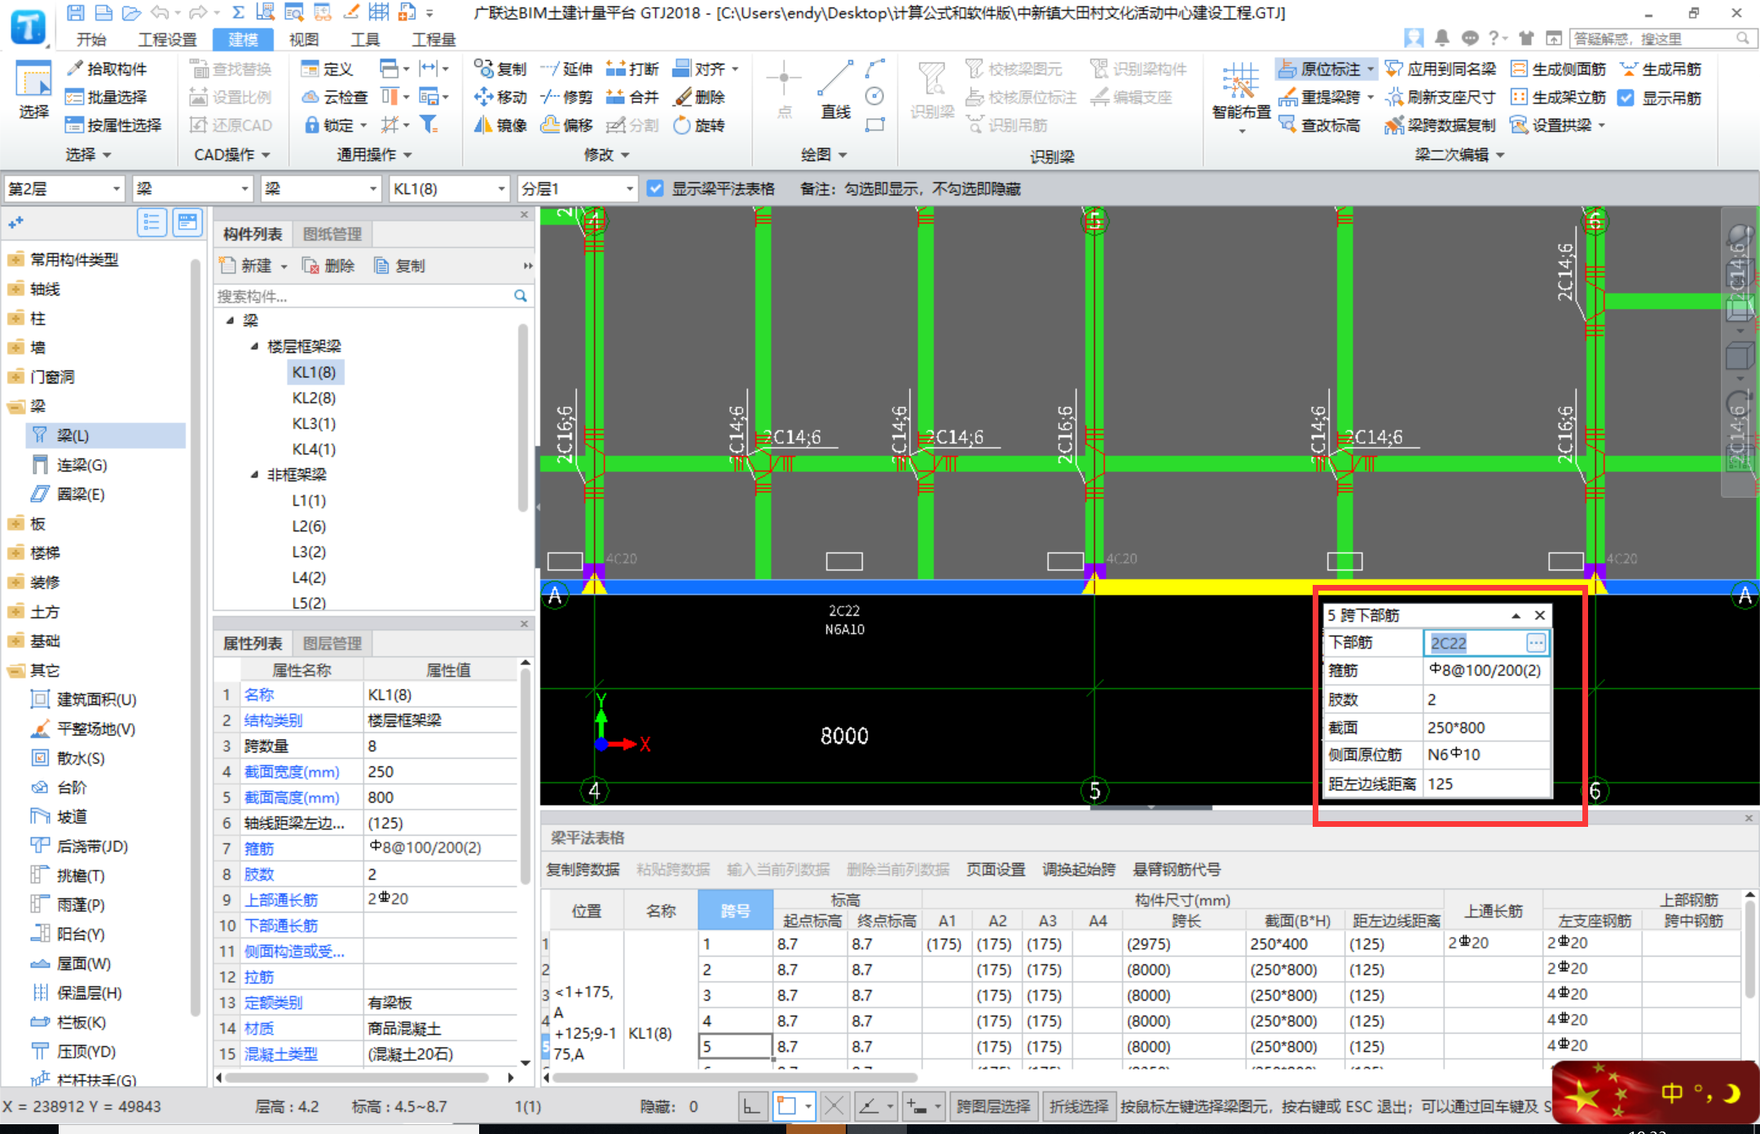Click the 按属性选择 select-by-property tool
Viewport: 1760px width, 1134px height.
113,125
